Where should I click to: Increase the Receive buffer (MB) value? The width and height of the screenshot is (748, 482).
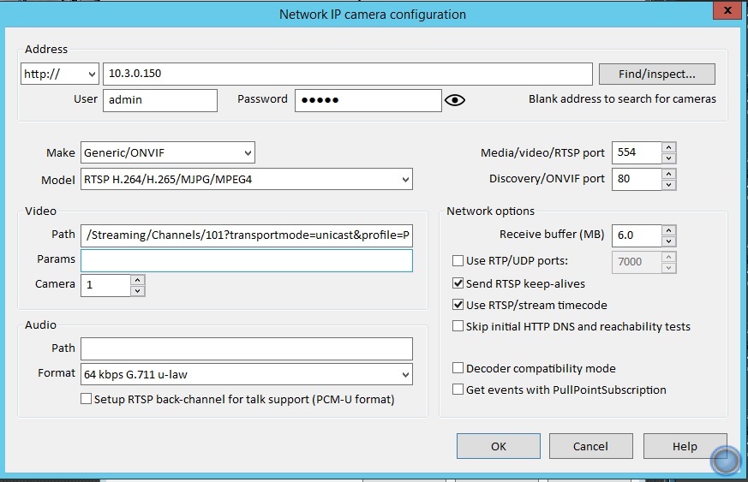(x=669, y=229)
